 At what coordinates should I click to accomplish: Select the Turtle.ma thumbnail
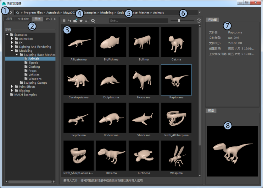pyautogui.click(x=143, y=156)
